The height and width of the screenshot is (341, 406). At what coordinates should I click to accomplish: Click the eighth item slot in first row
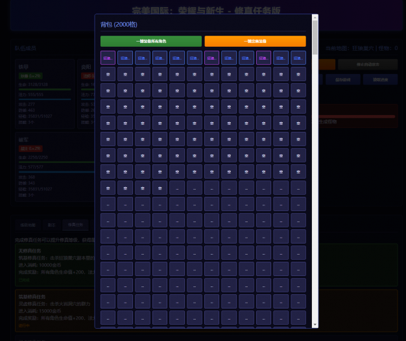229,58
